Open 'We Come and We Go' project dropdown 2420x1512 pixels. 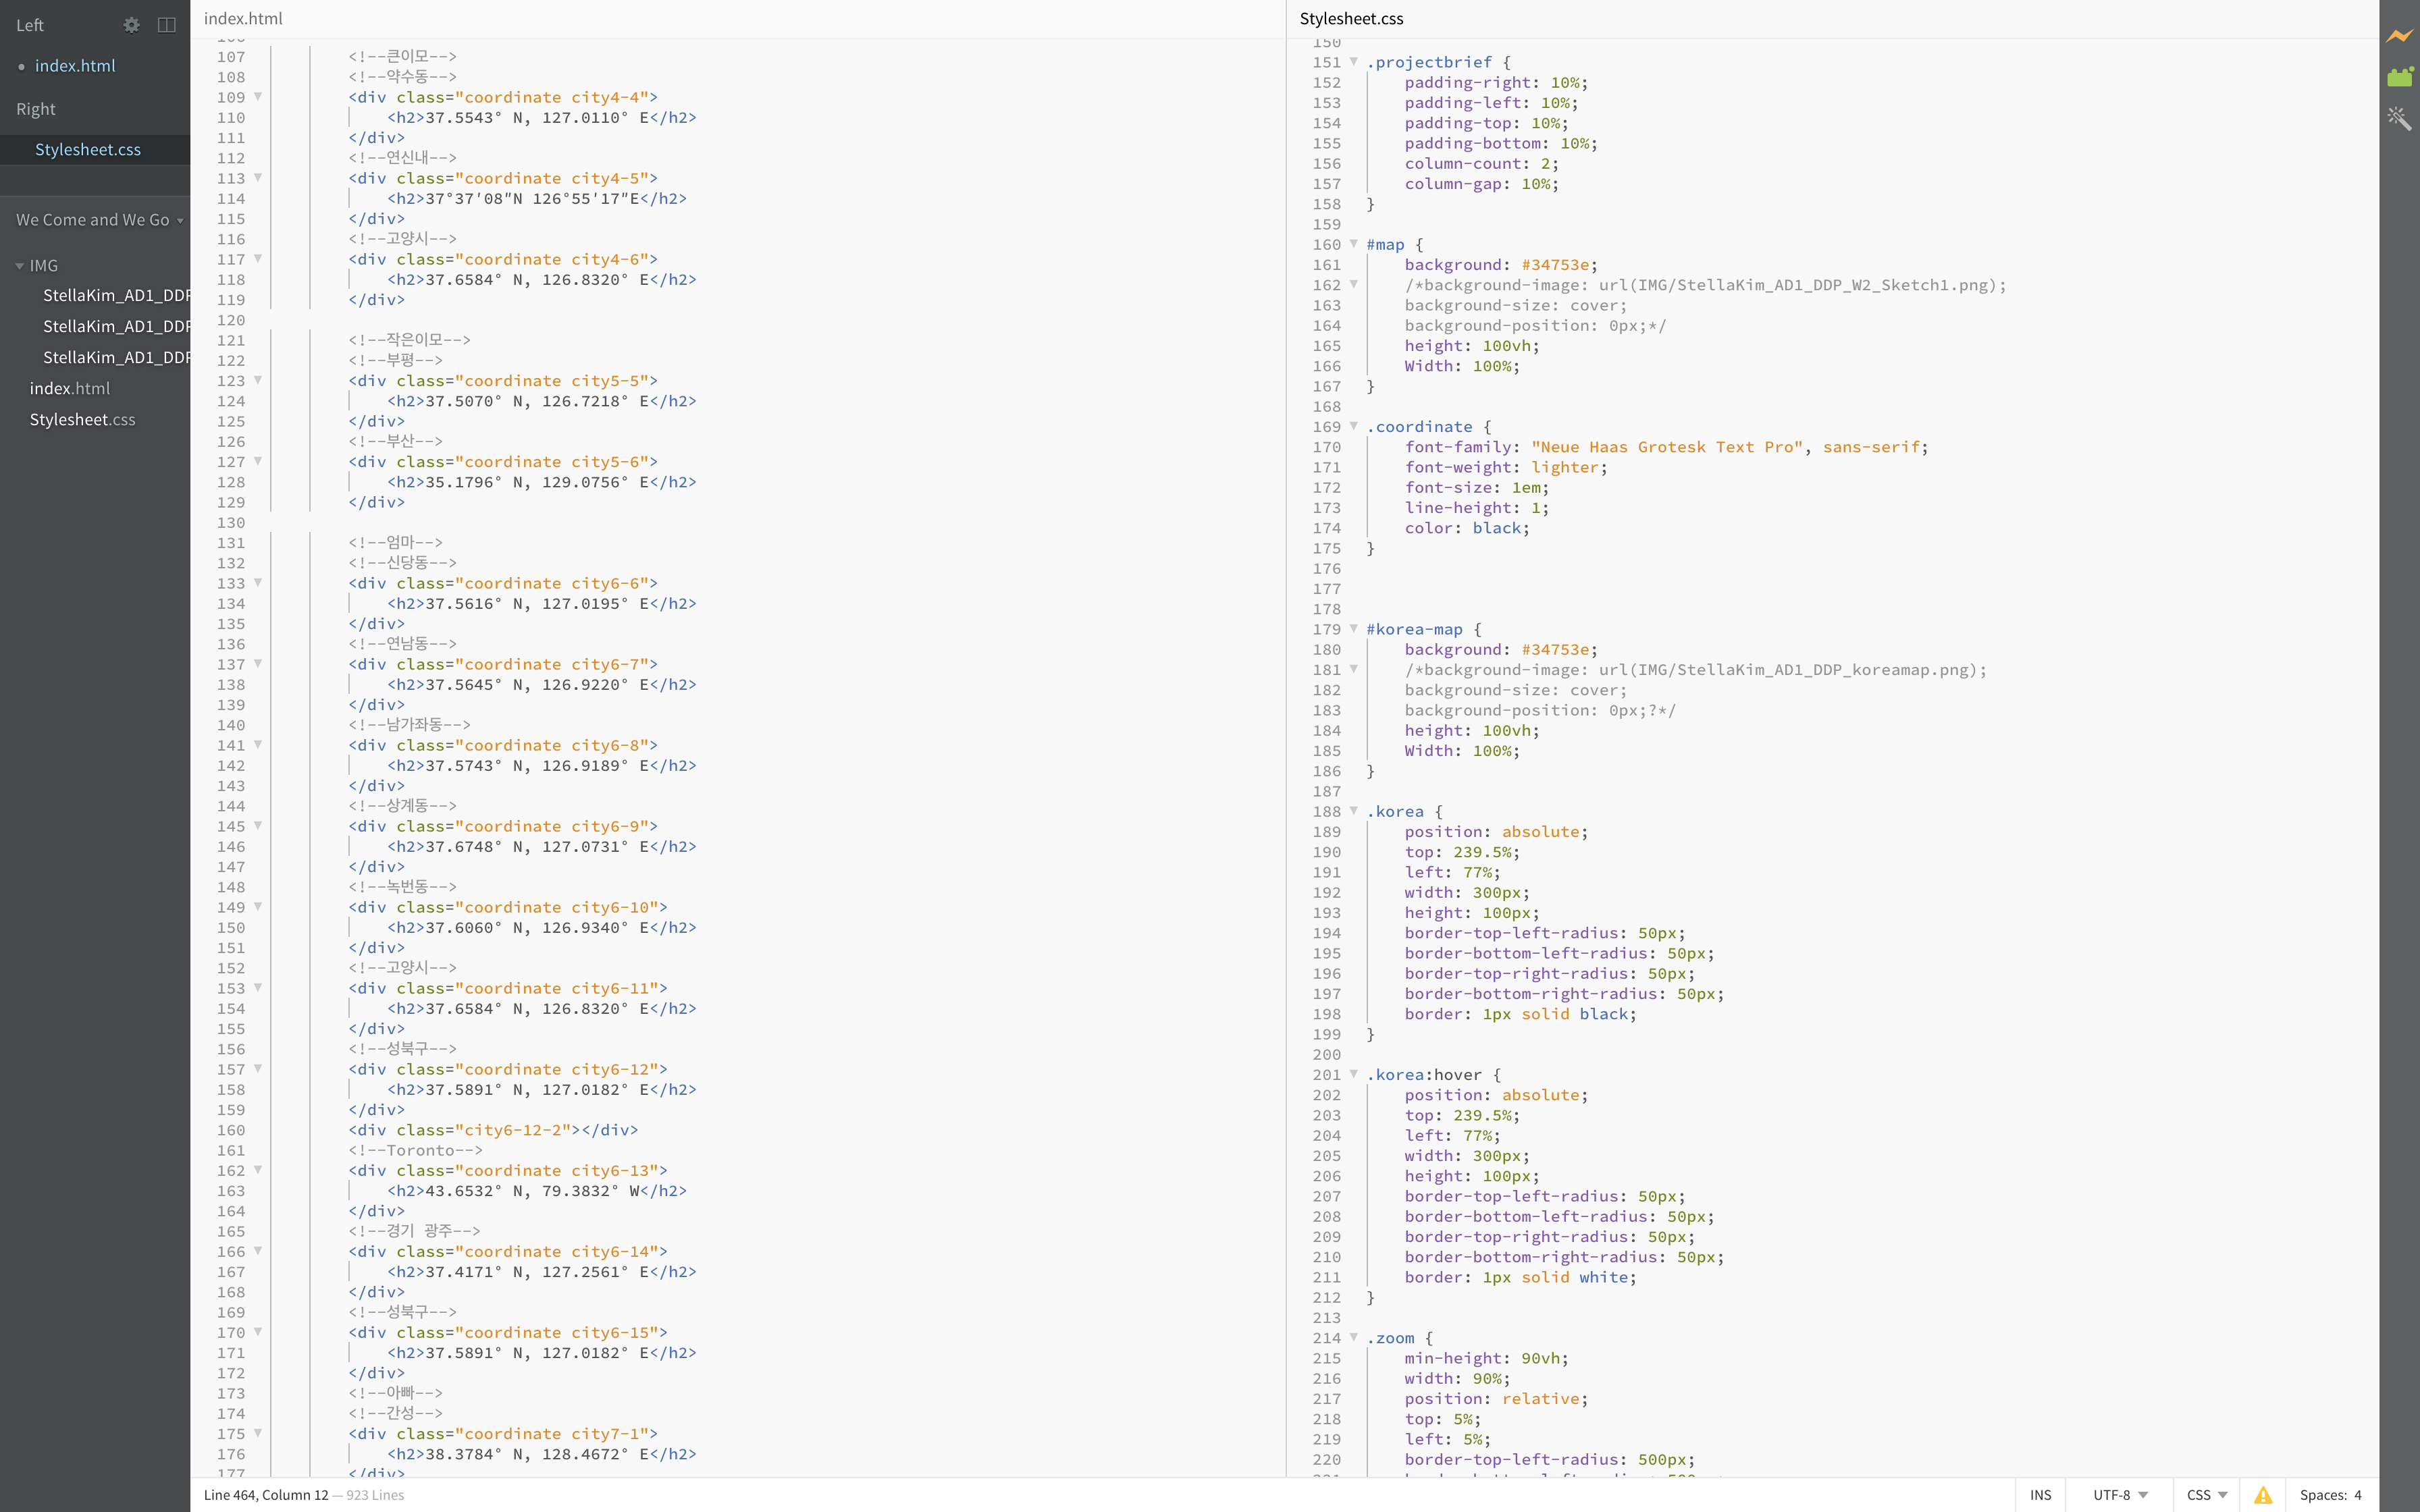coord(100,220)
